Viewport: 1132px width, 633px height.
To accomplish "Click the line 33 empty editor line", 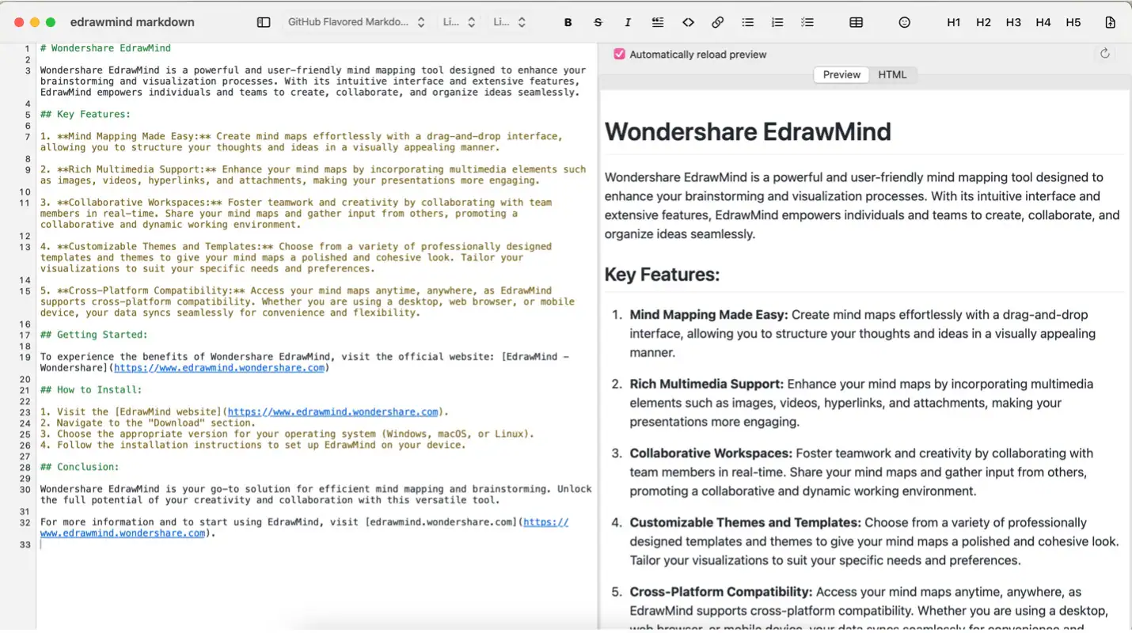I will pos(317,544).
